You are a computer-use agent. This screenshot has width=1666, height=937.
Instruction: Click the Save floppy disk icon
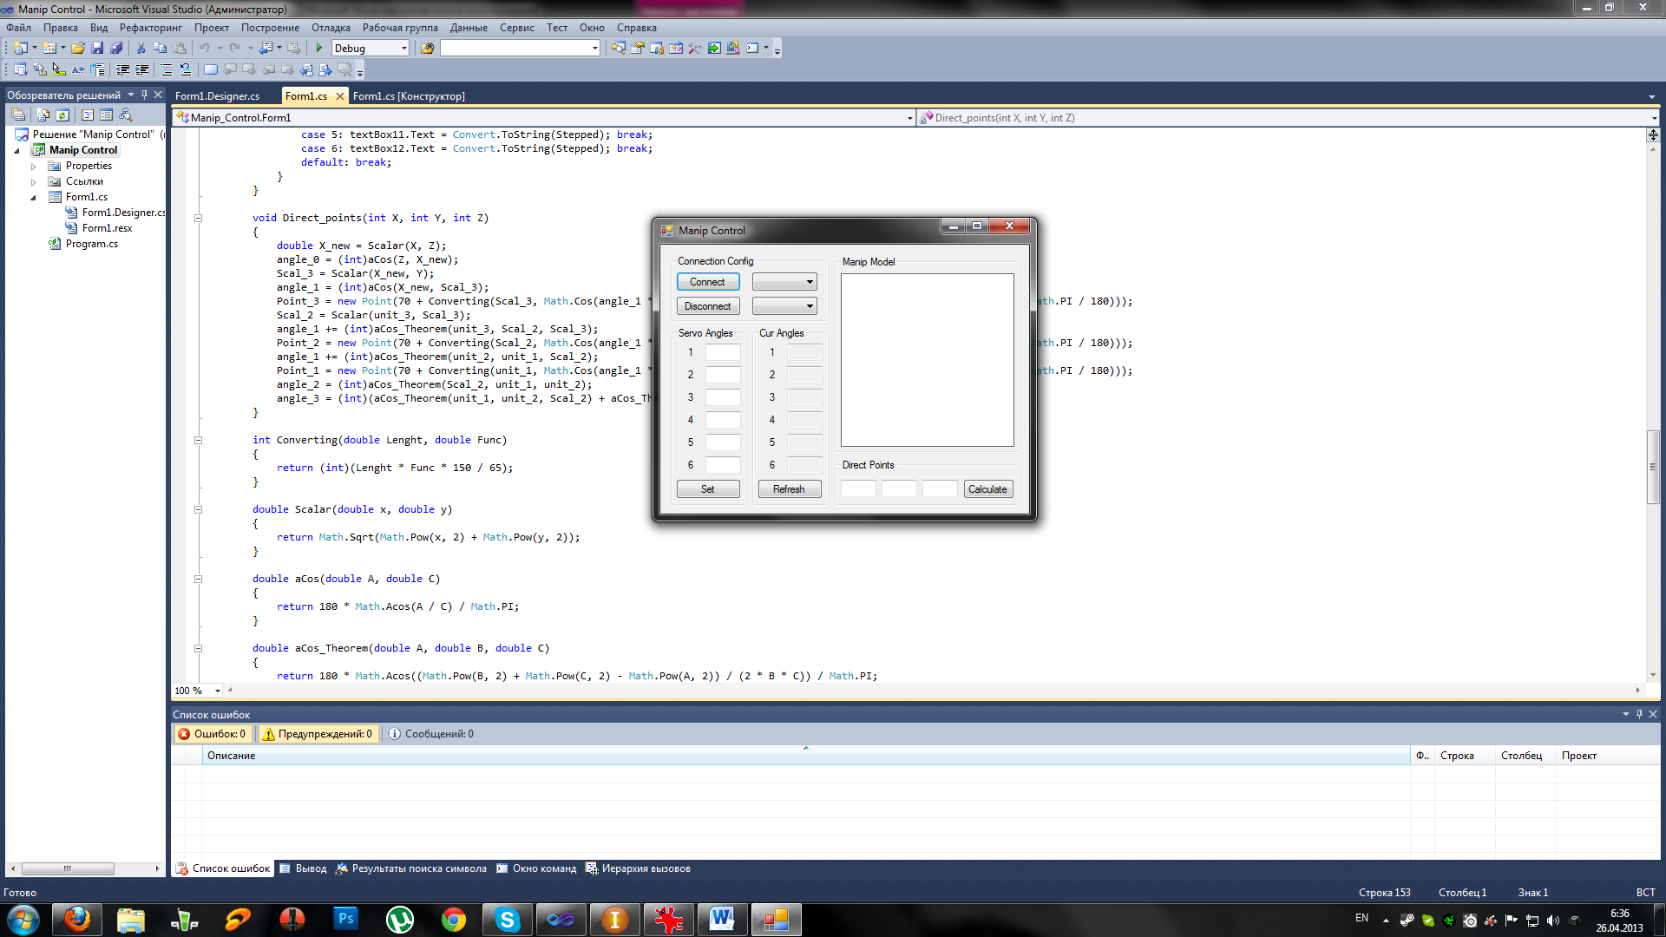[x=97, y=49]
